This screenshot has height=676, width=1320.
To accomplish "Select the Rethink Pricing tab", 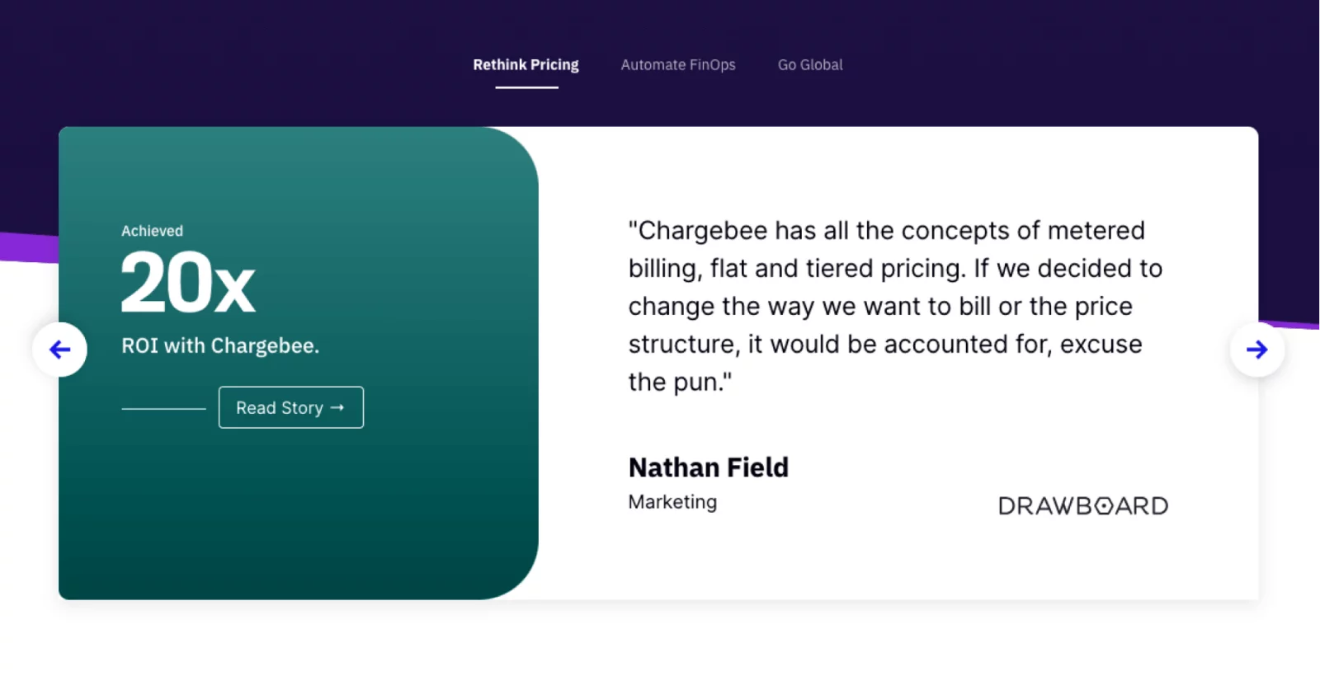I will point(526,65).
